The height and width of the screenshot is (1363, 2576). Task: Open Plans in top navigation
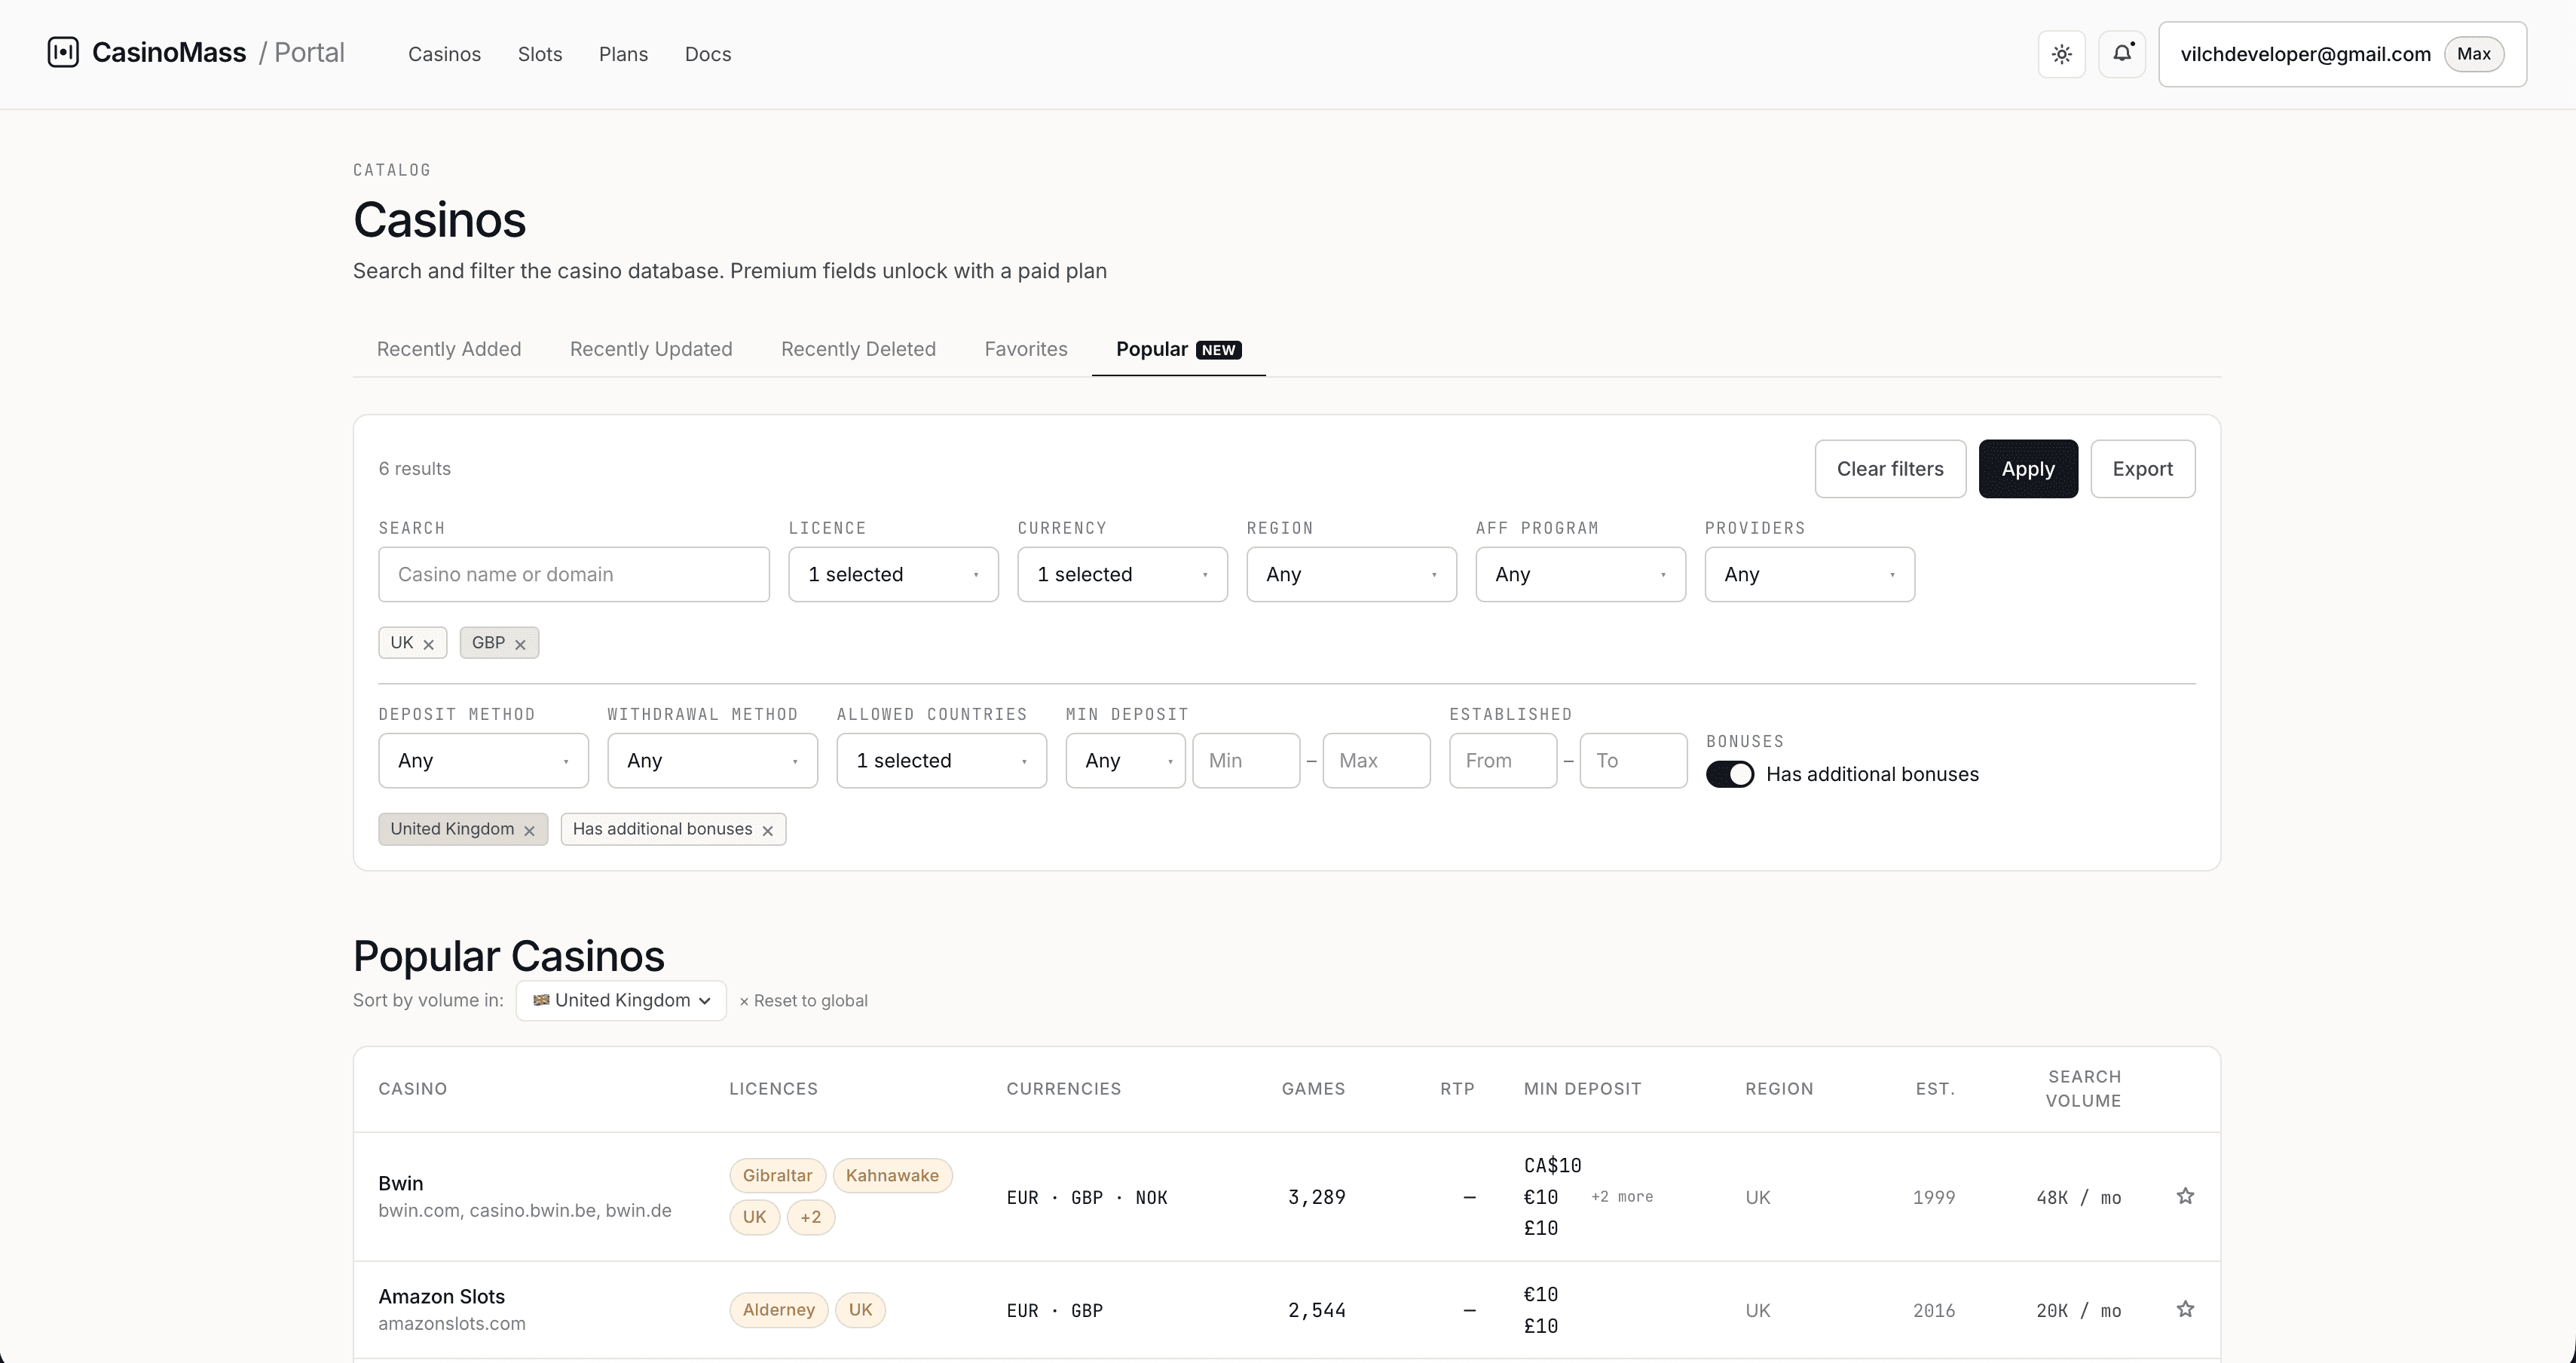coord(623,54)
